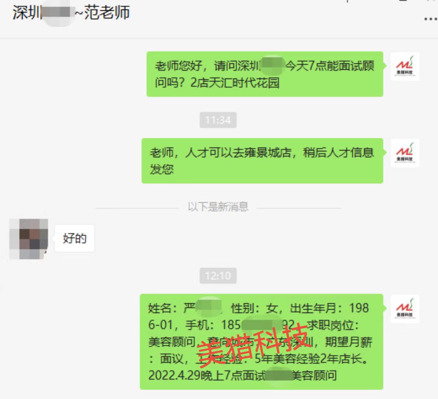The image size is (438, 399).
Task: Open the three-dot chat options menu
Action: tap(431, 19)
